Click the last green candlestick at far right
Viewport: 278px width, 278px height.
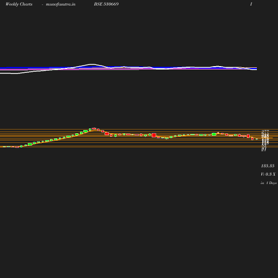coord(257,139)
